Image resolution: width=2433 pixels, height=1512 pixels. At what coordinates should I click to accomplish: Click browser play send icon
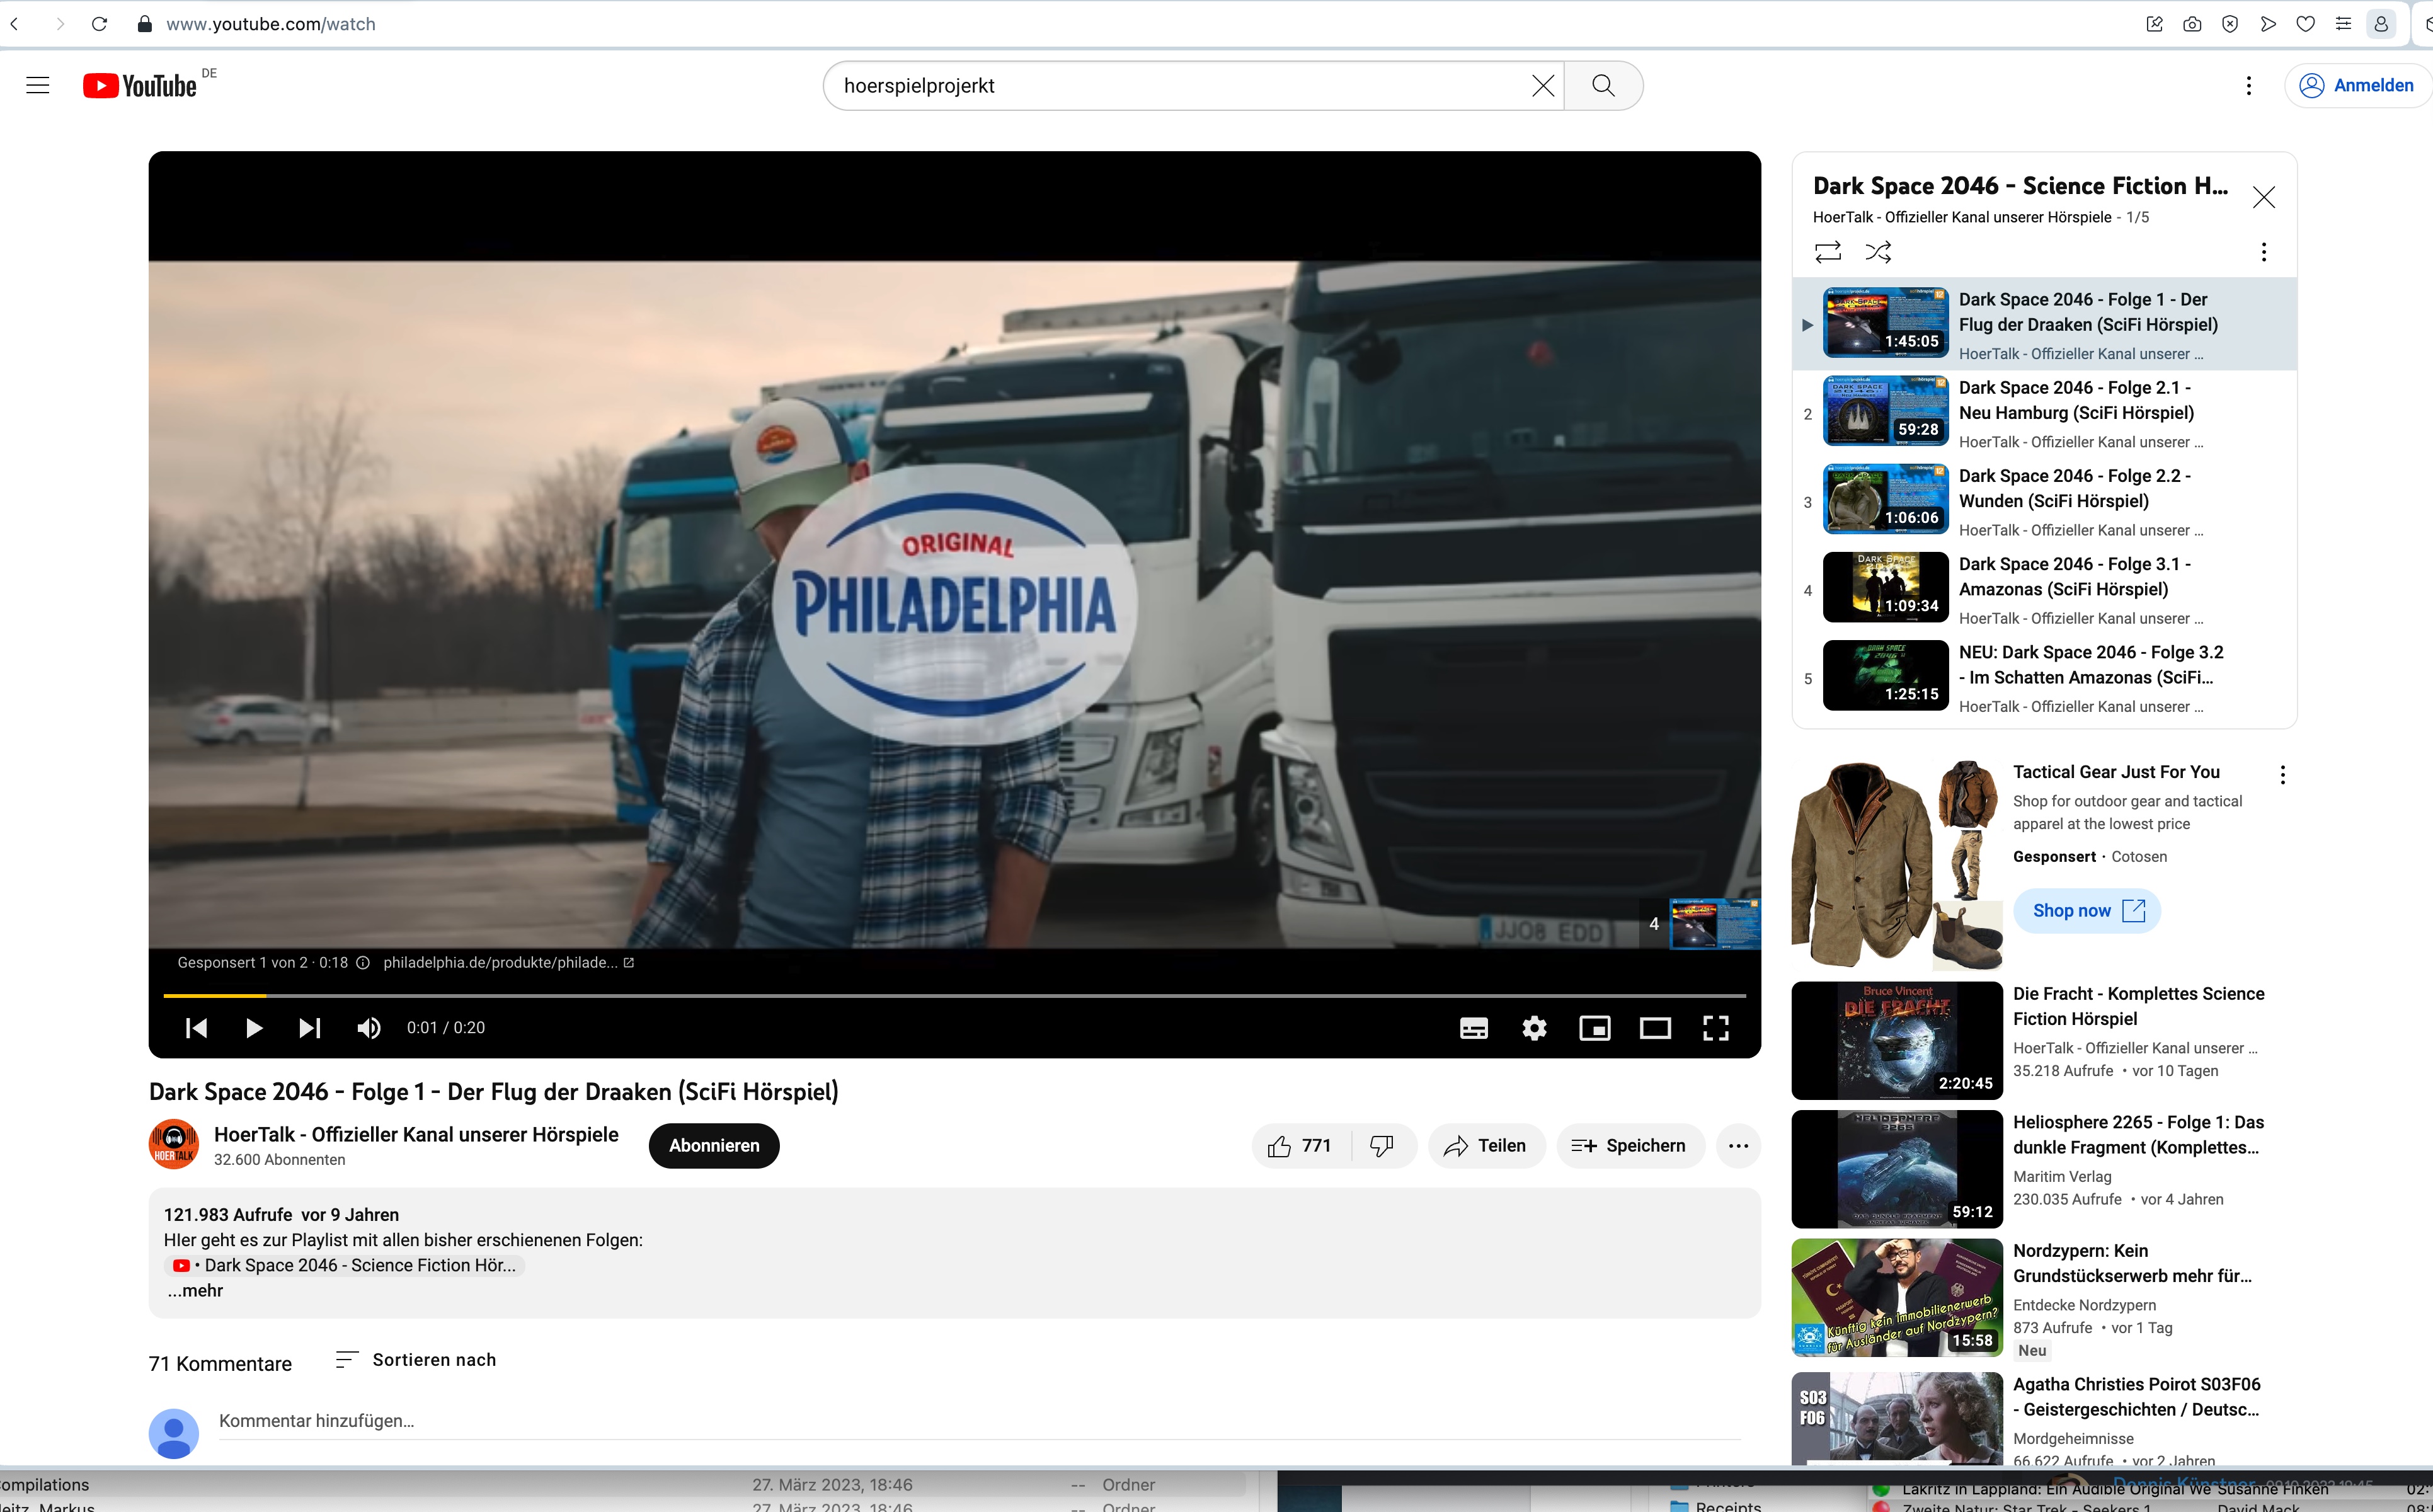point(2268,24)
